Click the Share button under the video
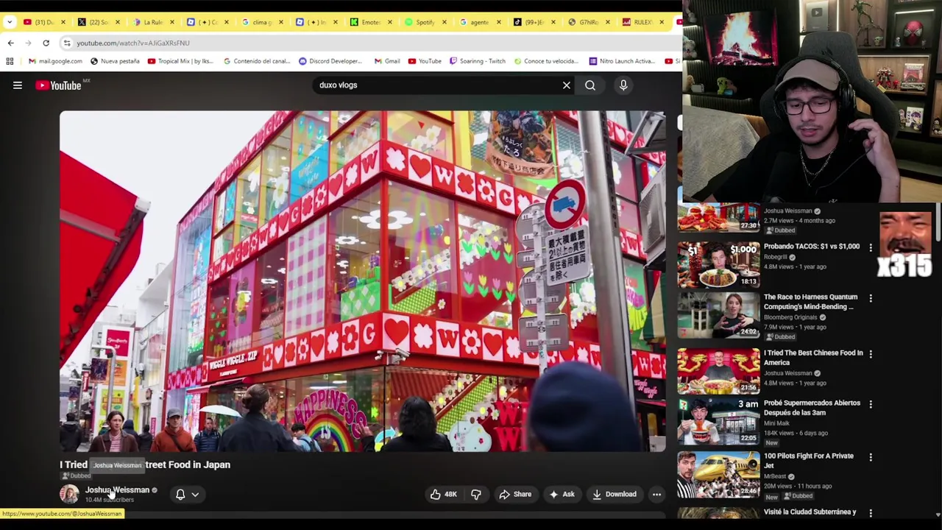 click(x=515, y=495)
